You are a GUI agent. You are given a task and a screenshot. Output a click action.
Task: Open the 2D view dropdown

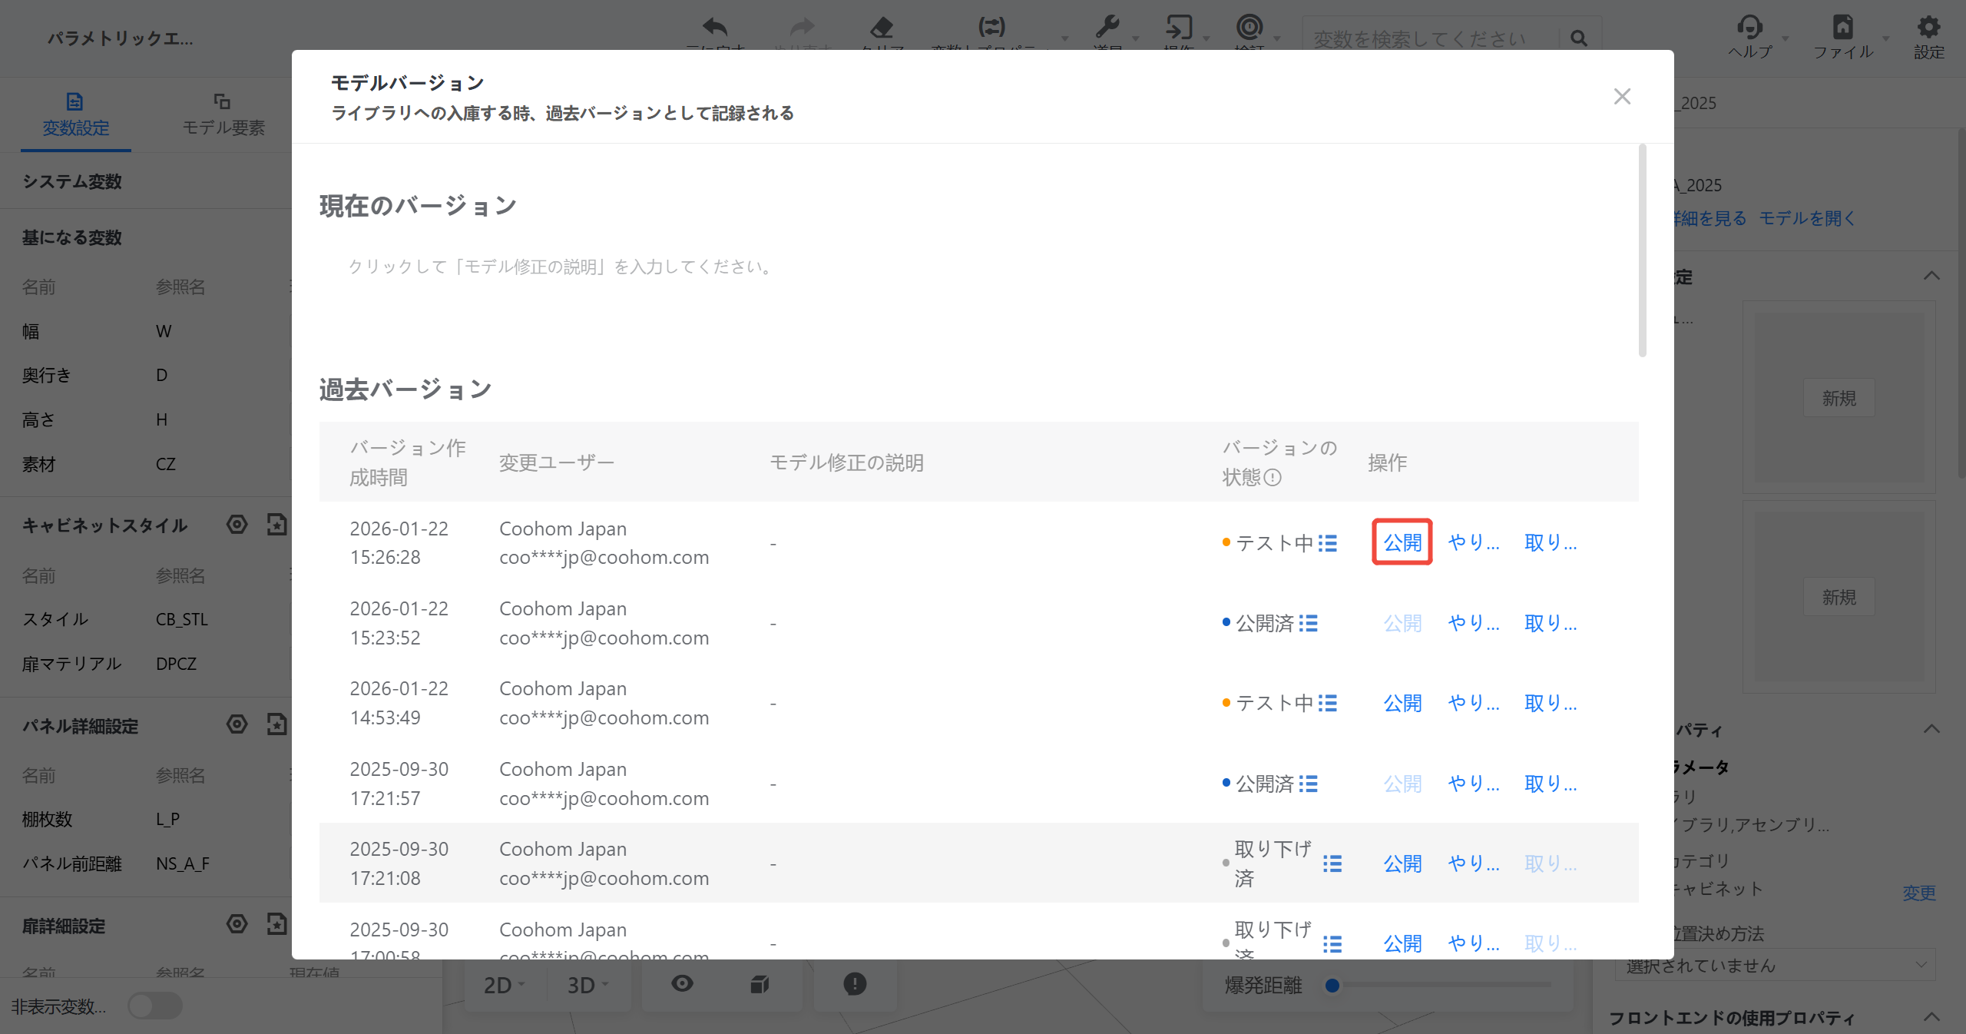[x=505, y=985]
